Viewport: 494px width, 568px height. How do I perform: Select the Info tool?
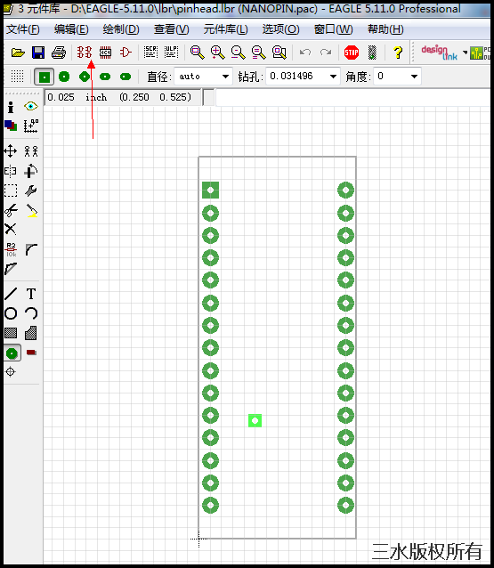click(x=11, y=107)
